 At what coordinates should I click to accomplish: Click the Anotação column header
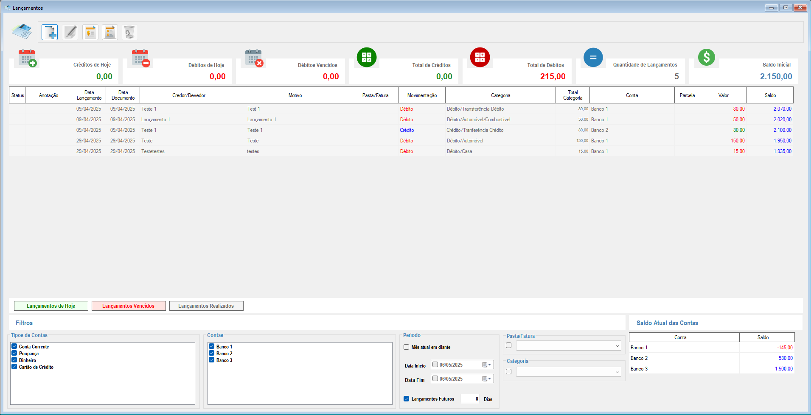click(49, 95)
